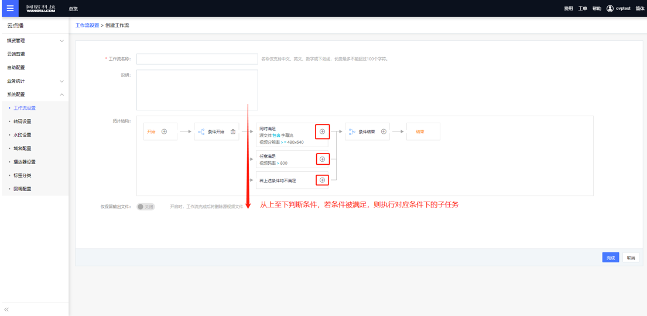
Task: Open the hamburger menu at top left
Action: (x=10, y=8)
